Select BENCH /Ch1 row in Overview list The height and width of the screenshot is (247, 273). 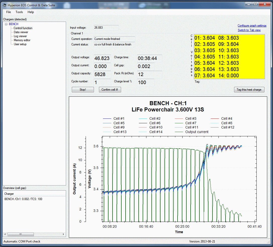pos(23,199)
